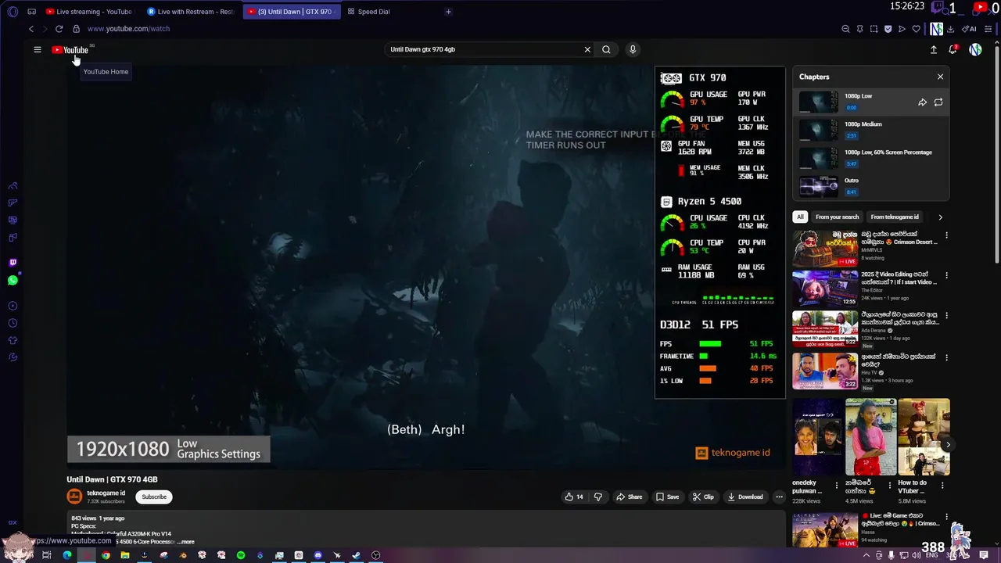Click the pin icon in address bar
1001x563 pixels.
click(x=859, y=29)
